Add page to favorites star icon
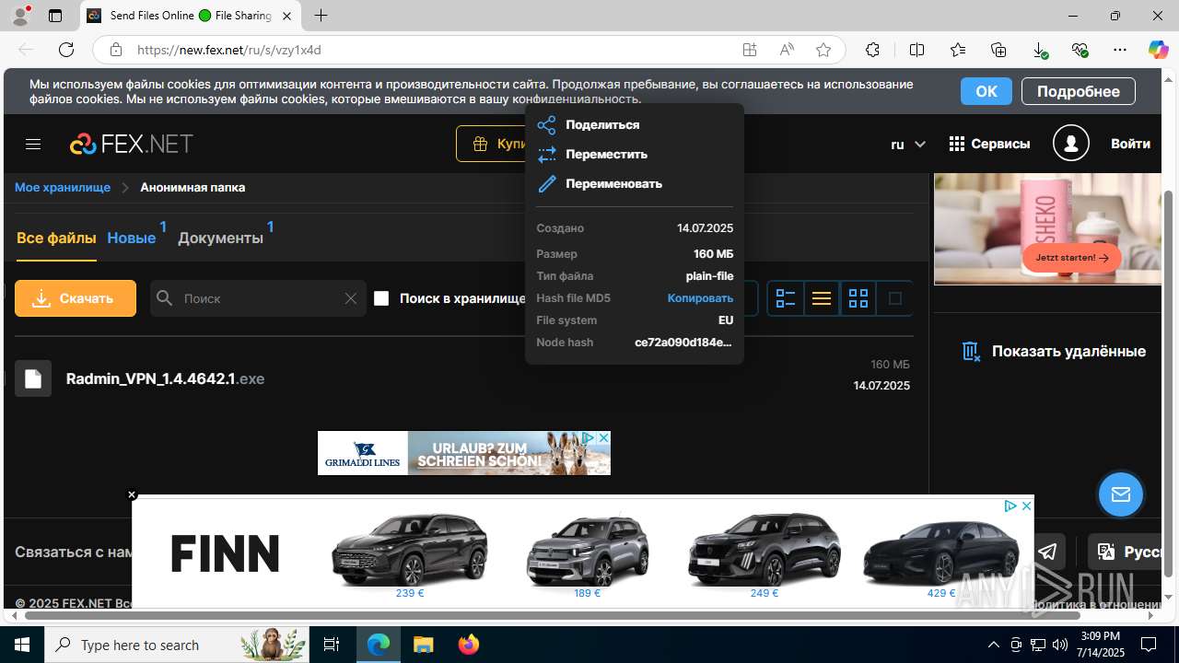Viewport: 1179px width, 663px height. (x=823, y=50)
